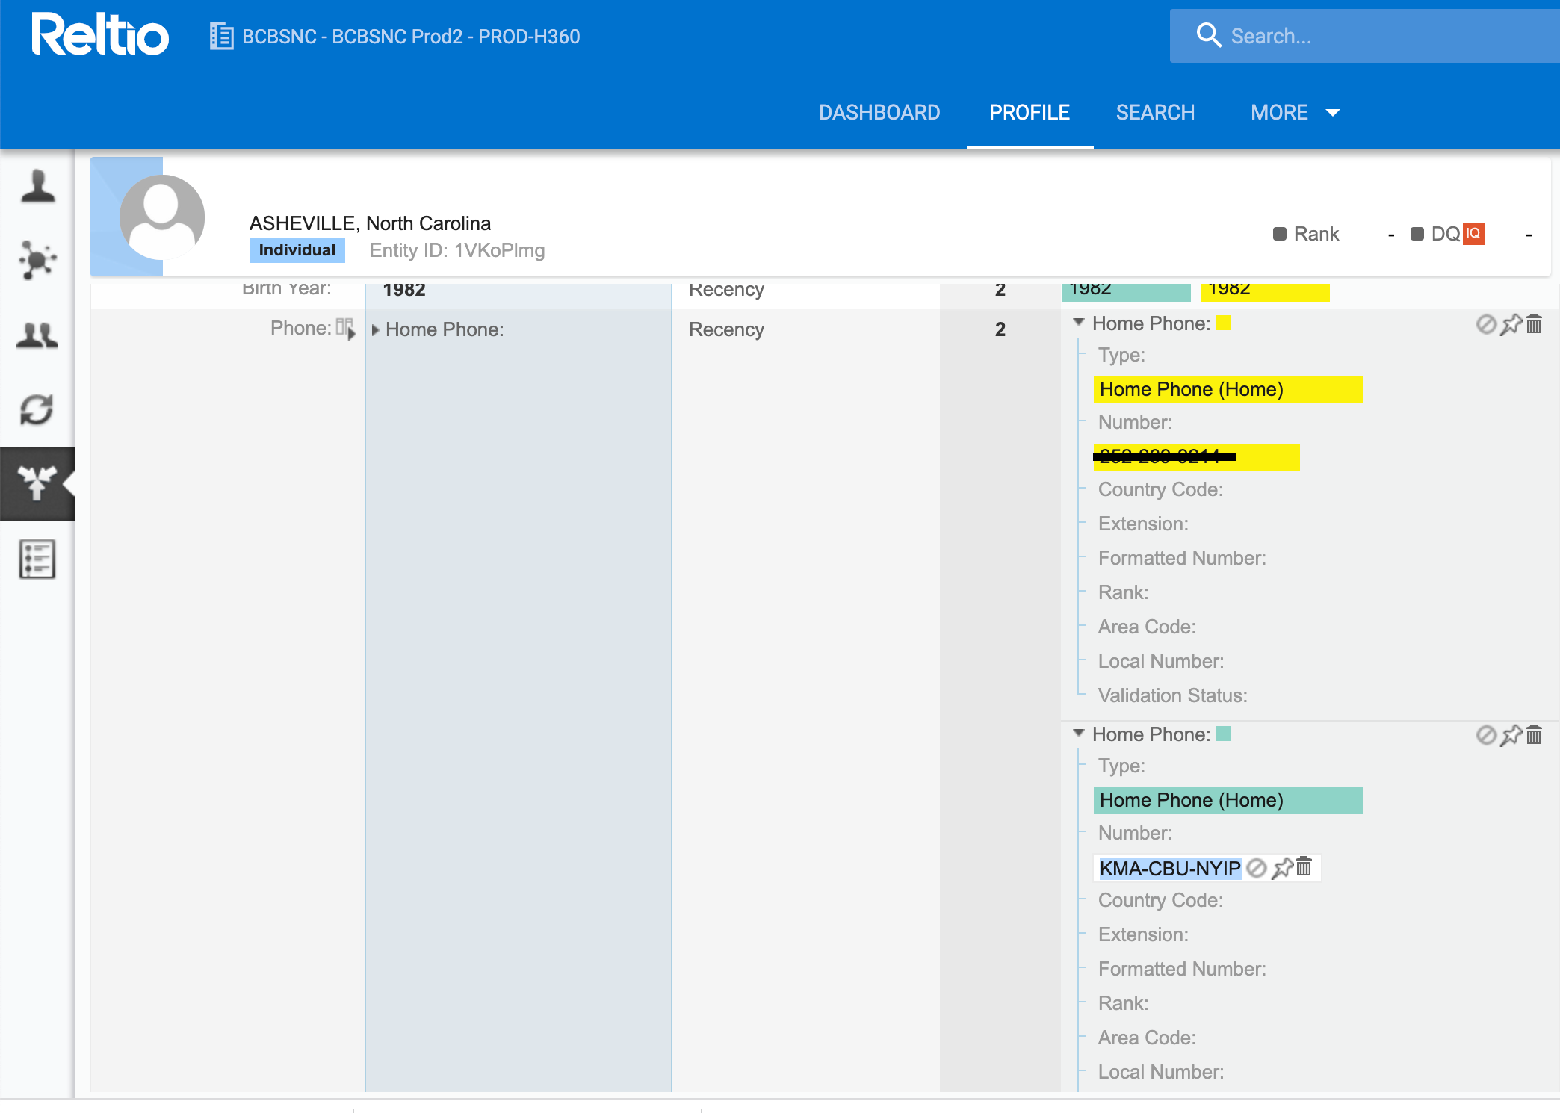Delete the yellow Home Phone entry

point(1534,324)
